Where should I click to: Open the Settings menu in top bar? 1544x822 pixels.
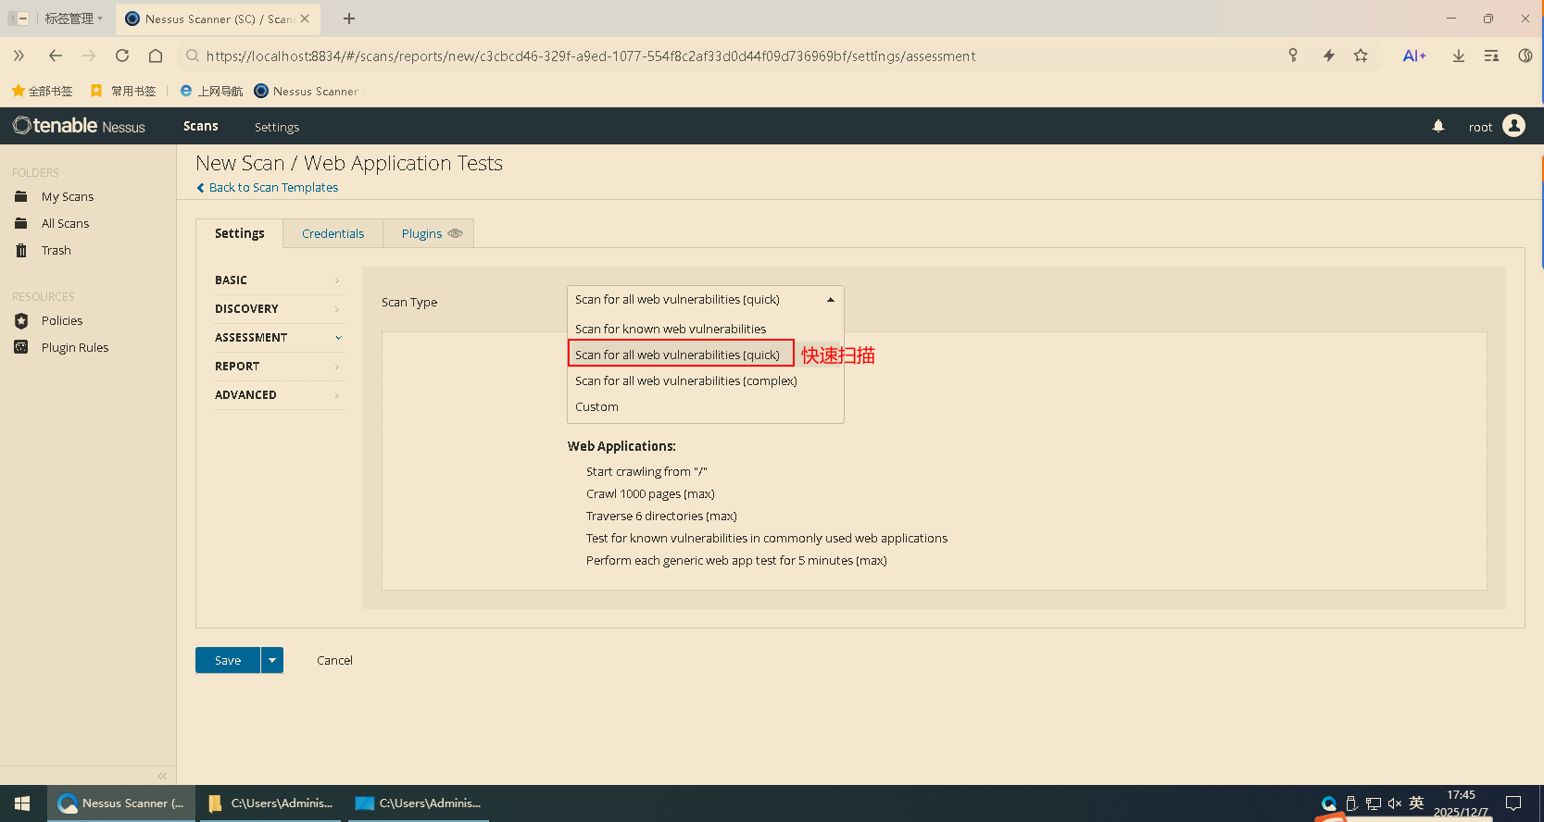[277, 127]
